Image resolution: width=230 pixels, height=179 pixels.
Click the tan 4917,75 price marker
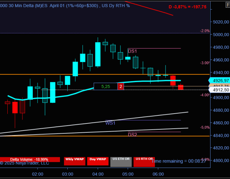(x=219, y=86)
